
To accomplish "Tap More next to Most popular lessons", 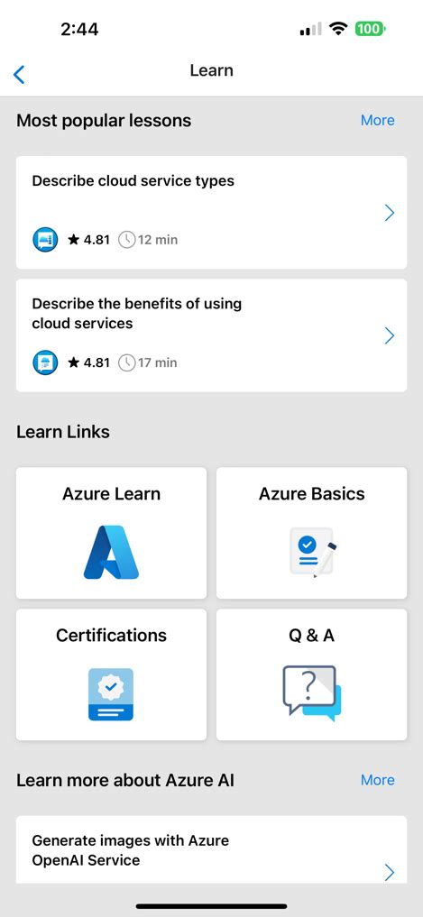I will click(377, 121).
